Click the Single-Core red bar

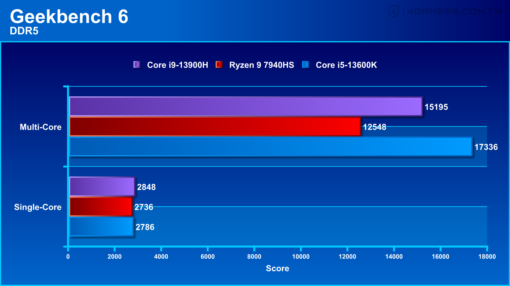click(101, 207)
